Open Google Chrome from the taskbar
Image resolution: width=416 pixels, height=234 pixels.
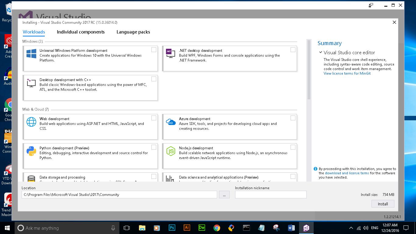coord(217,228)
